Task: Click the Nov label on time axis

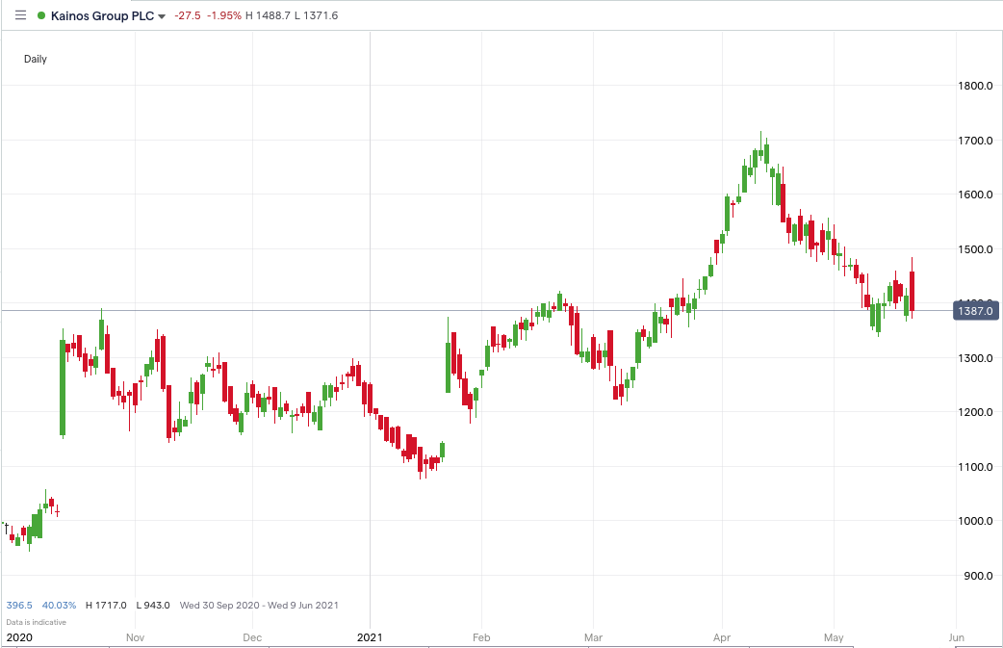Action: click(x=135, y=637)
